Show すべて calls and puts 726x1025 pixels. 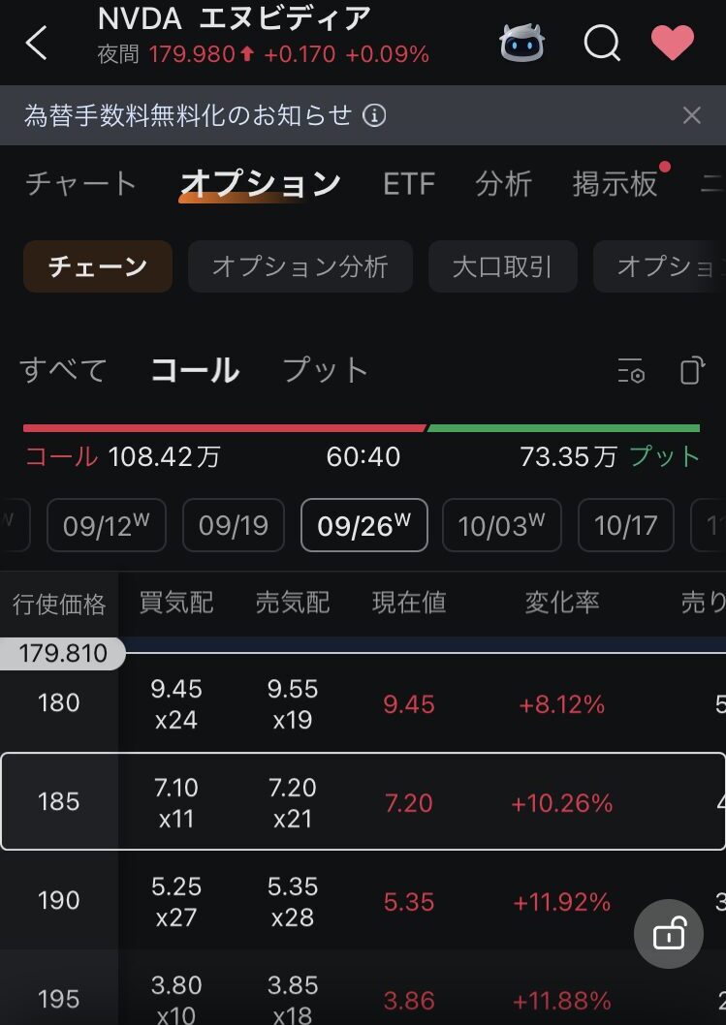[x=63, y=370]
